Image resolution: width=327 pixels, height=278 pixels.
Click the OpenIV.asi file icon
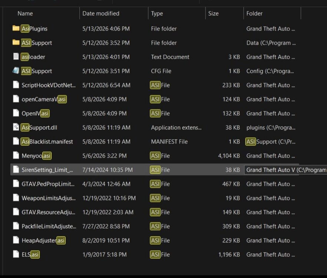tap(16, 113)
